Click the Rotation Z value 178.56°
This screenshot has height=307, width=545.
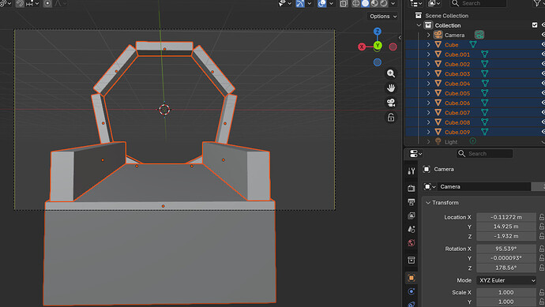click(x=506, y=268)
